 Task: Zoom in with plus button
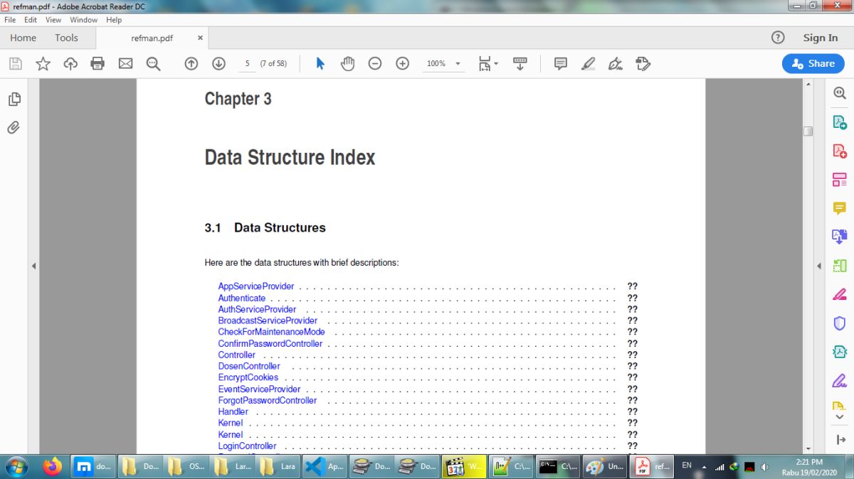click(403, 64)
